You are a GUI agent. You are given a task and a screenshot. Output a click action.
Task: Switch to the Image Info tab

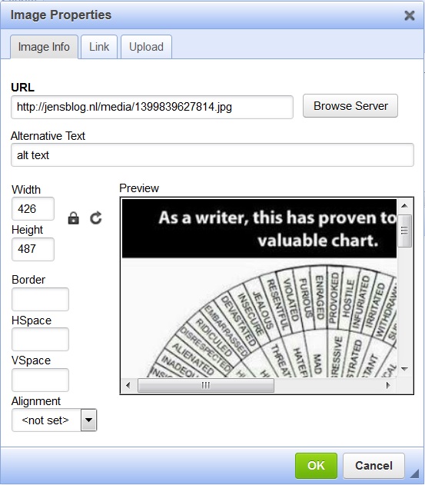44,47
